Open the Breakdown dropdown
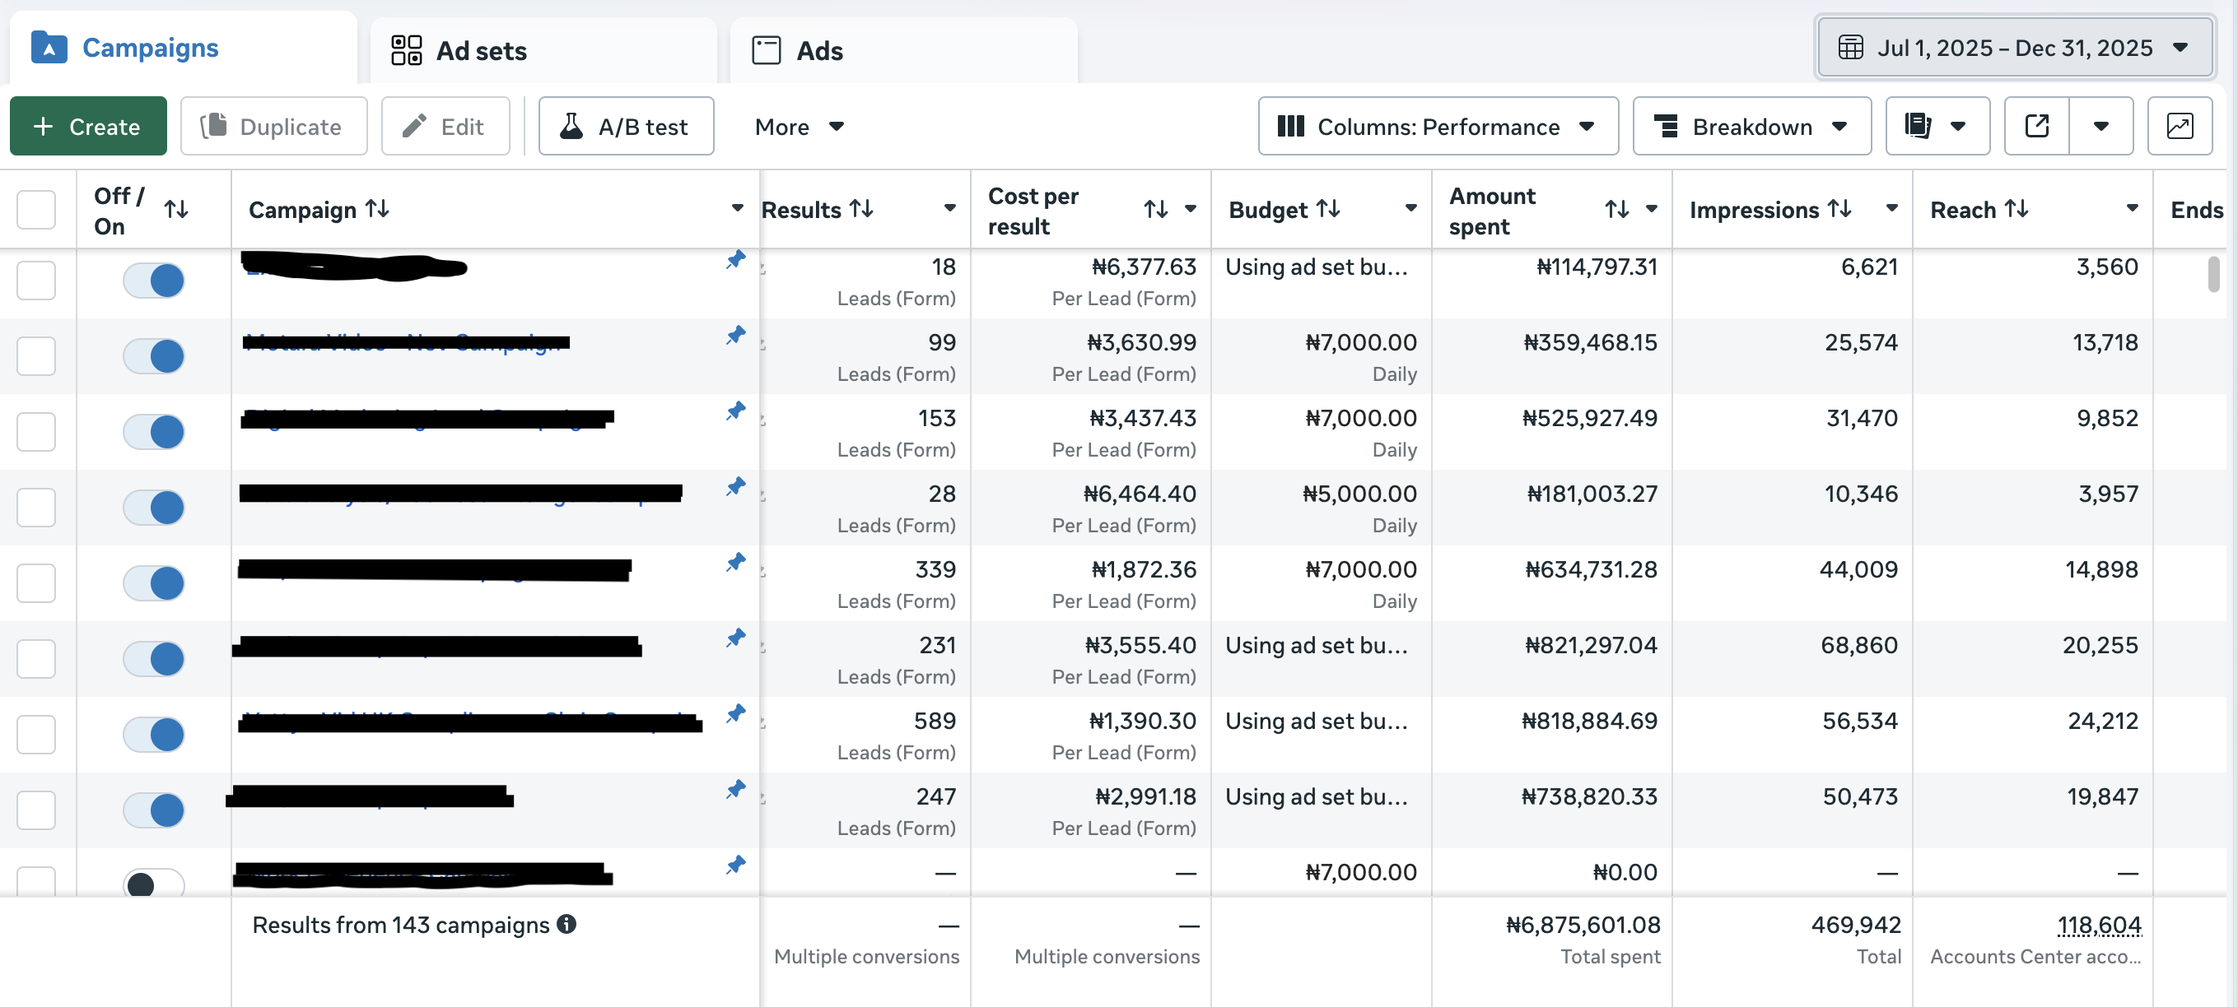The image size is (2238, 1007). point(1751,126)
